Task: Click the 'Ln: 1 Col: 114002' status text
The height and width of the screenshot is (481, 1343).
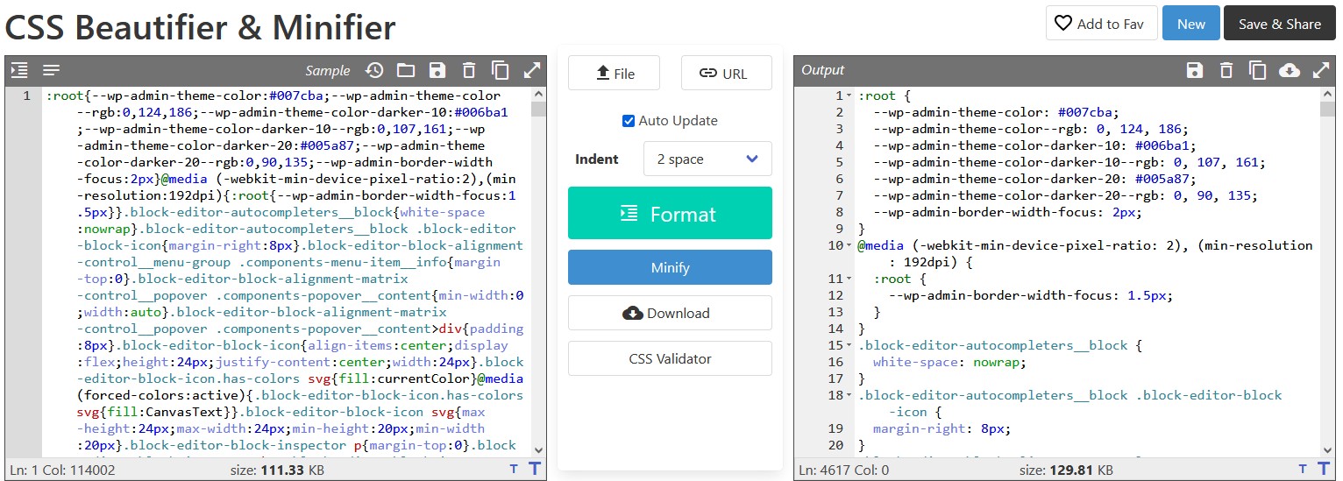Action: coord(62,470)
